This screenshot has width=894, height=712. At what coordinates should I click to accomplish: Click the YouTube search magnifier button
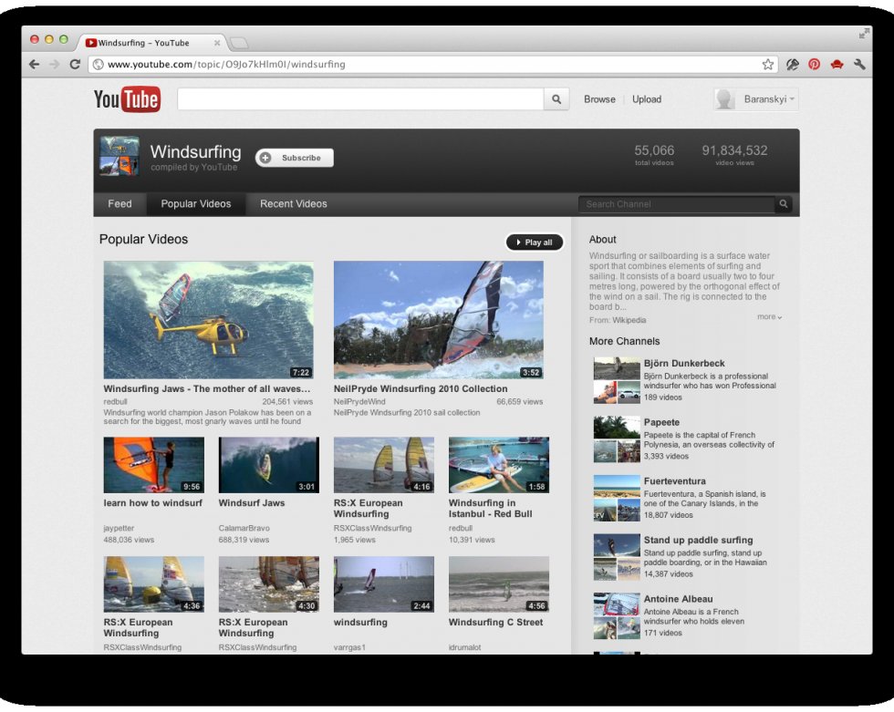tap(556, 99)
